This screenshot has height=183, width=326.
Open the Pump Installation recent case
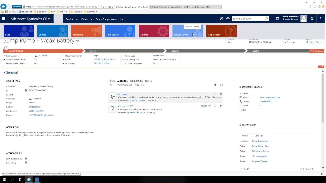[x=260, y=141]
